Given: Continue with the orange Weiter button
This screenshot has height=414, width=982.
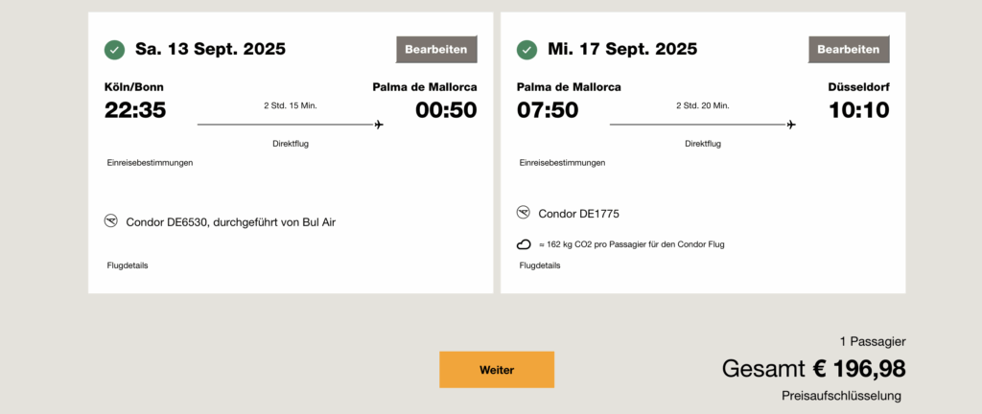Looking at the screenshot, I should (497, 370).
